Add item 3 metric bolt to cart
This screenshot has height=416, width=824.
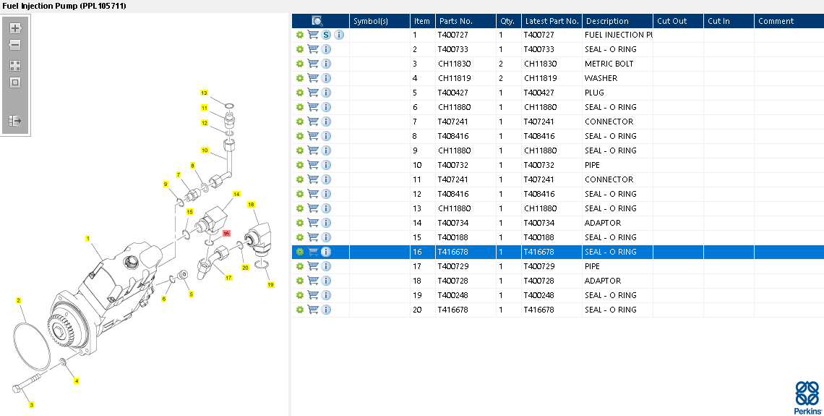click(313, 64)
